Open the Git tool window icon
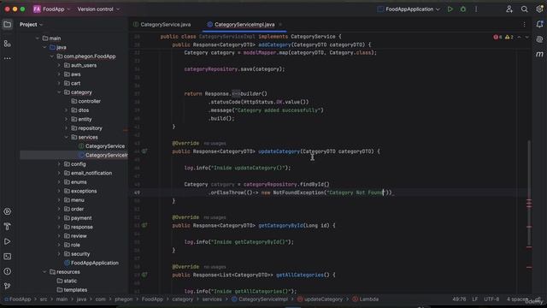Viewport: 547px width, 308px height. pos(8,287)
